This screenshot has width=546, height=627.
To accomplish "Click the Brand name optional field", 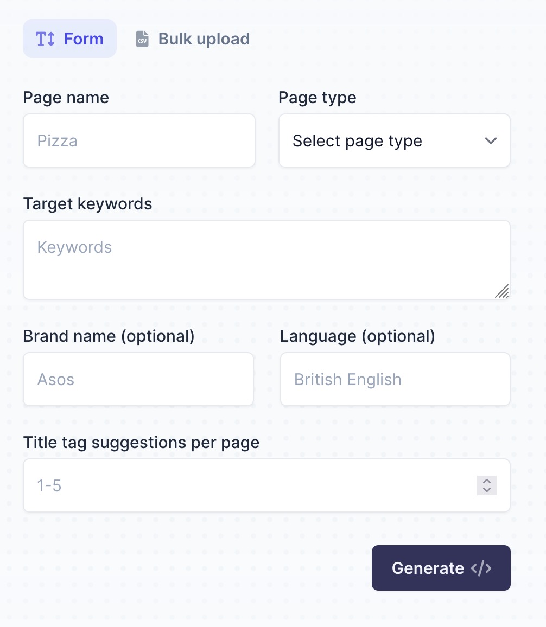I will click(x=138, y=379).
